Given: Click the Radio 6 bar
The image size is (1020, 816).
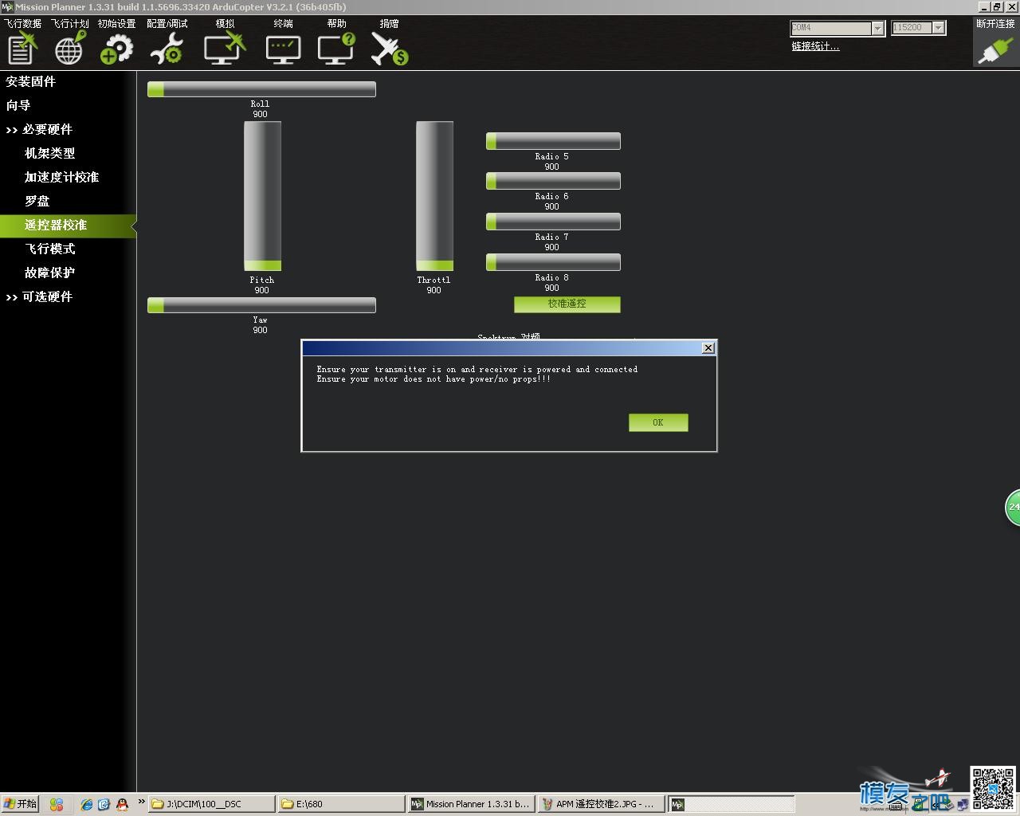Looking at the screenshot, I should pos(553,181).
